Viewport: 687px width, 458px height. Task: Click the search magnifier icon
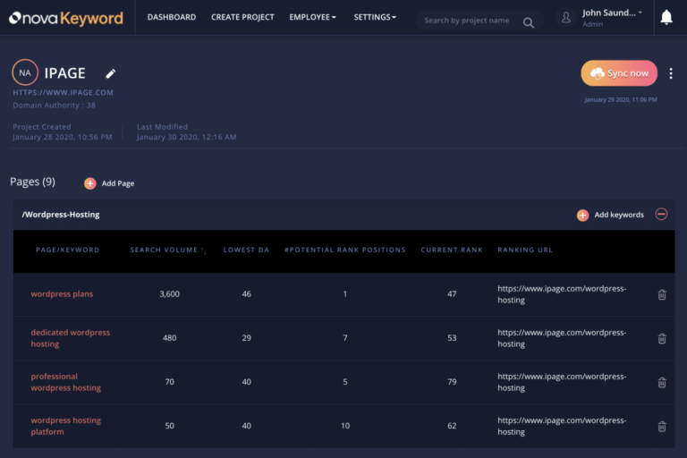coord(529,22)
